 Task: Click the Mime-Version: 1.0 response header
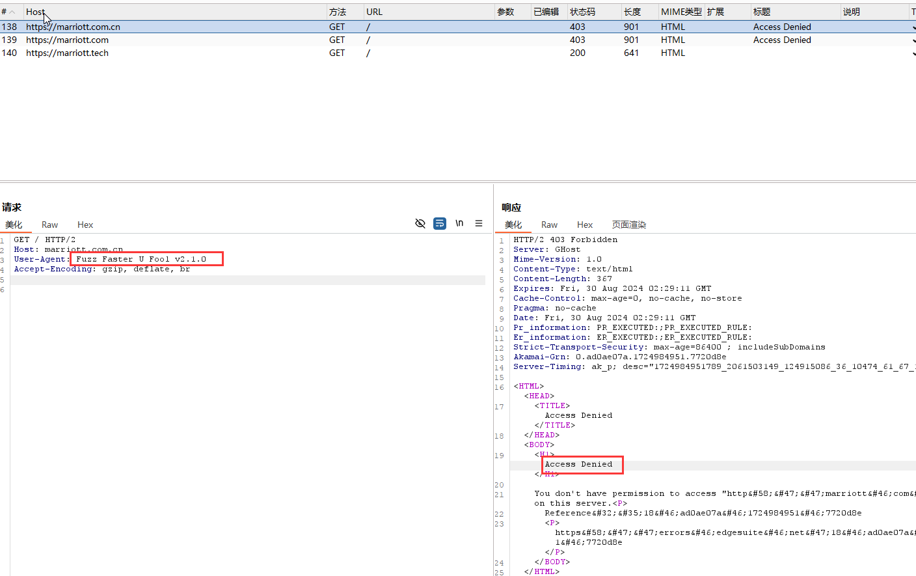tap(558, 259)
